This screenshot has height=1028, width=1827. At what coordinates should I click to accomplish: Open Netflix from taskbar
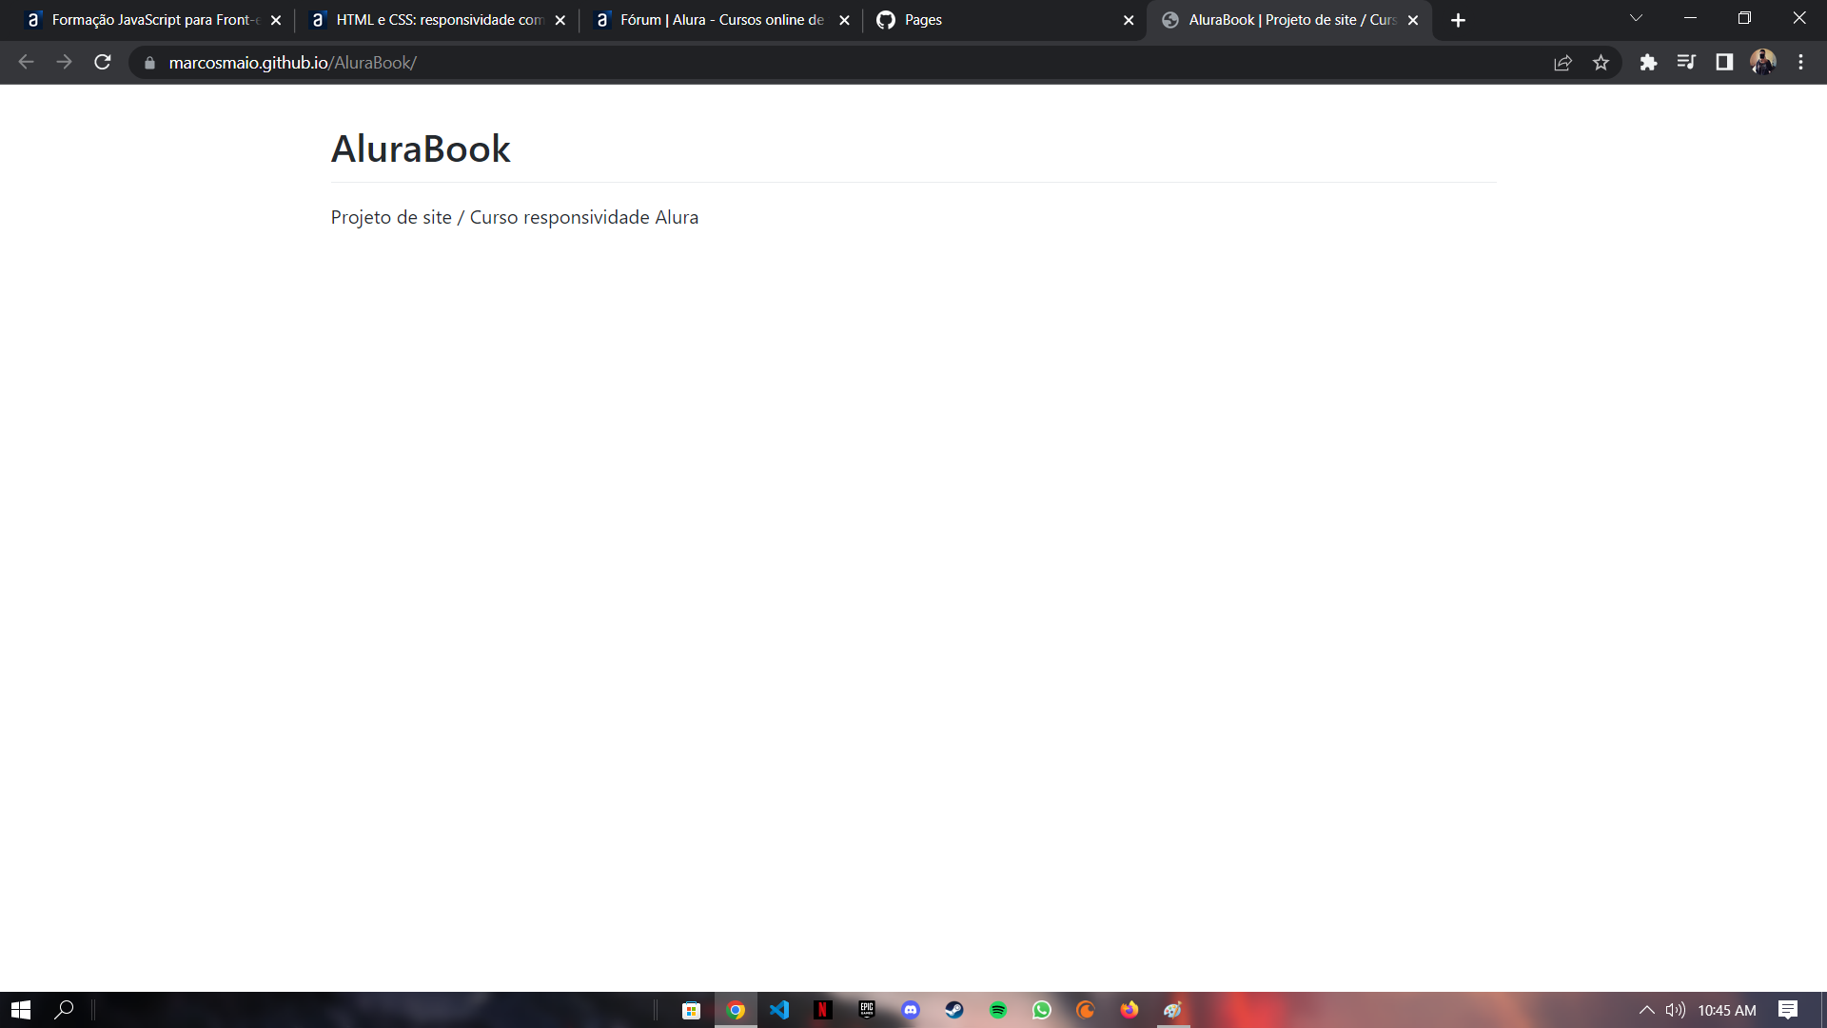point(823,1010)
